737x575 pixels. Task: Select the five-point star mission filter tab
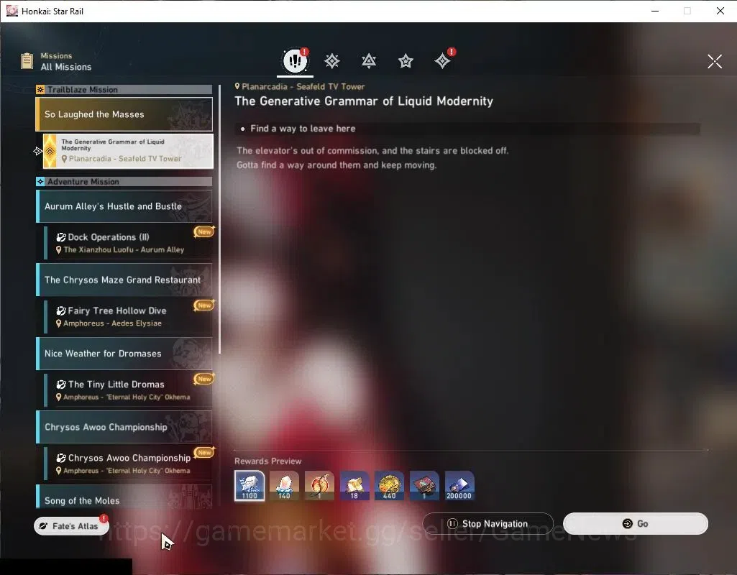click(406, 61)
